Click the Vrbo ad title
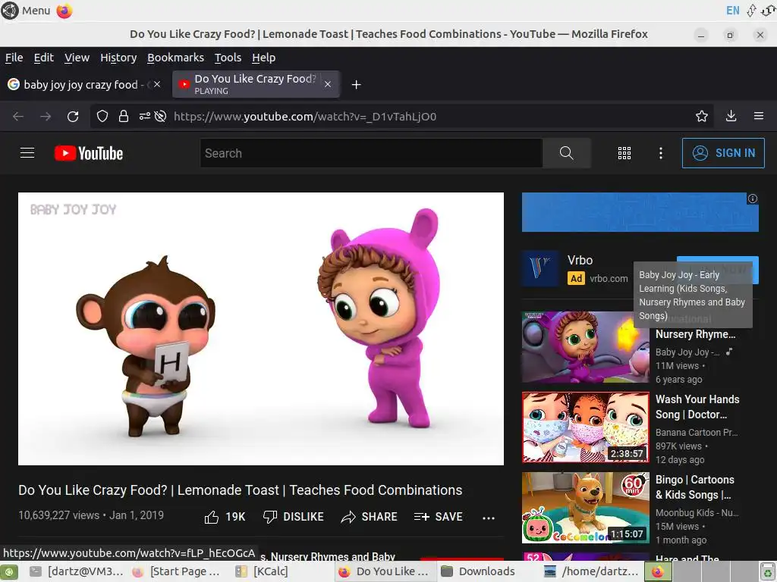The height and width of the screenshot is (582, 777). point(580,260)
